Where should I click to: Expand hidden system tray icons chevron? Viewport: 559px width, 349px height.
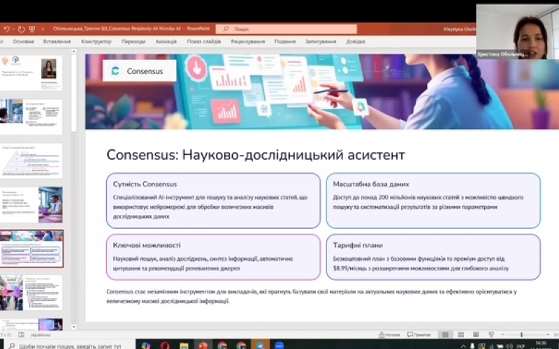tap(463, 346)
